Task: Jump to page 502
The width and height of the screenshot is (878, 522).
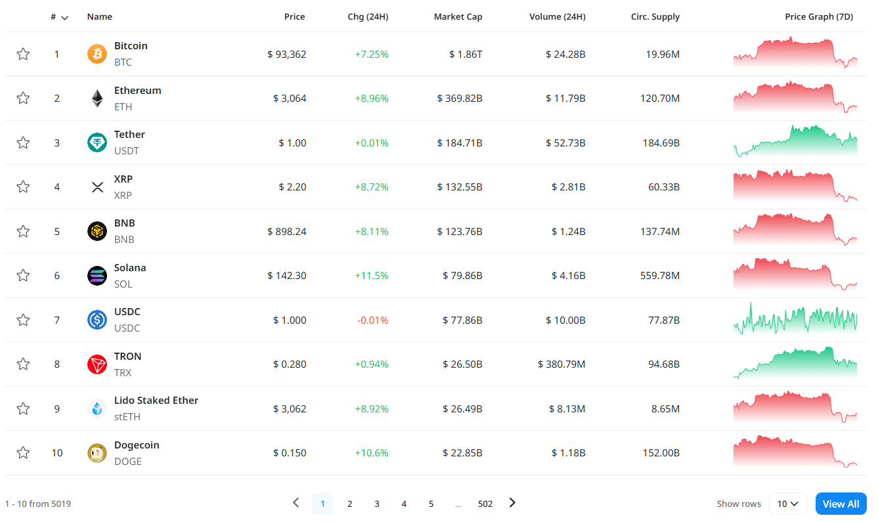Action: point(485,504)
